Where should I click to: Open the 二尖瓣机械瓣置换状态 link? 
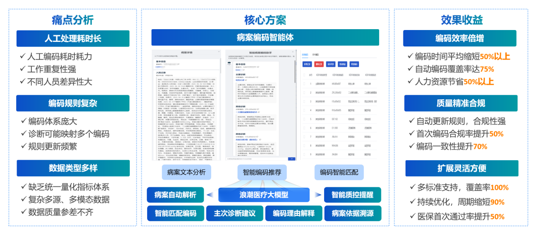[246, 111]
